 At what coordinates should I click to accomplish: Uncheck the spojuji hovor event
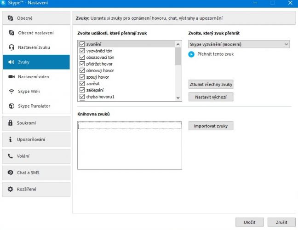[82, 77]
